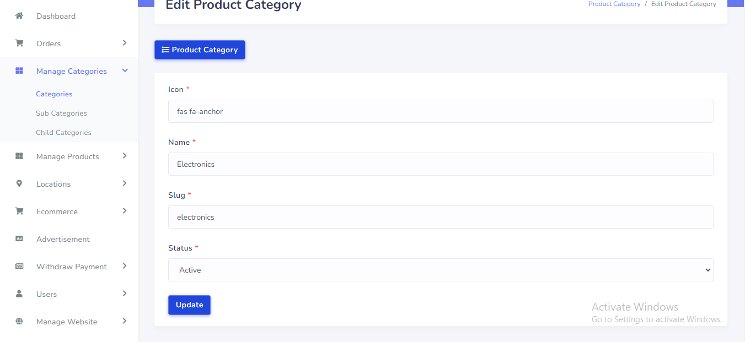
Task: Click the Advertisement ad icon
Action: pyautogui.click(x=19, y=239)
